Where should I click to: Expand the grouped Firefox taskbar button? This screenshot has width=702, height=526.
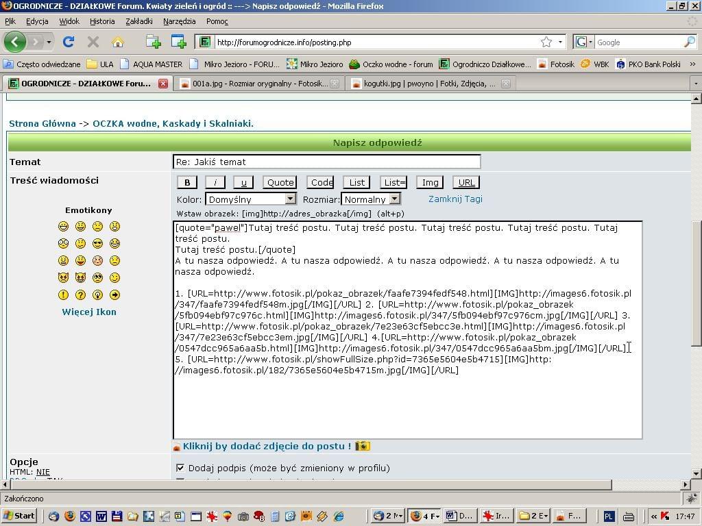[424, 516]
